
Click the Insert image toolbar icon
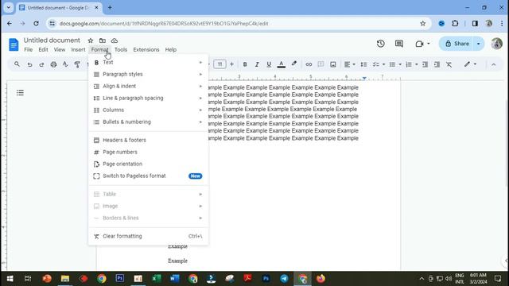pos(333,64)
